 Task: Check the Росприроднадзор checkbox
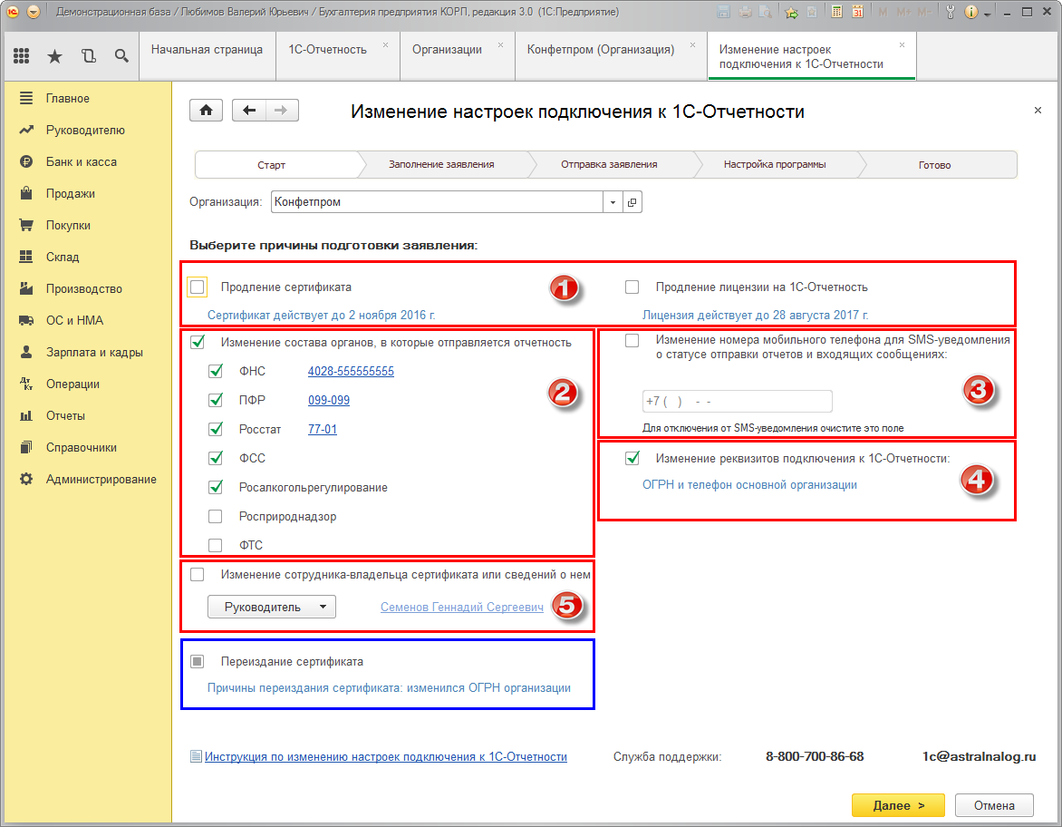216,517
